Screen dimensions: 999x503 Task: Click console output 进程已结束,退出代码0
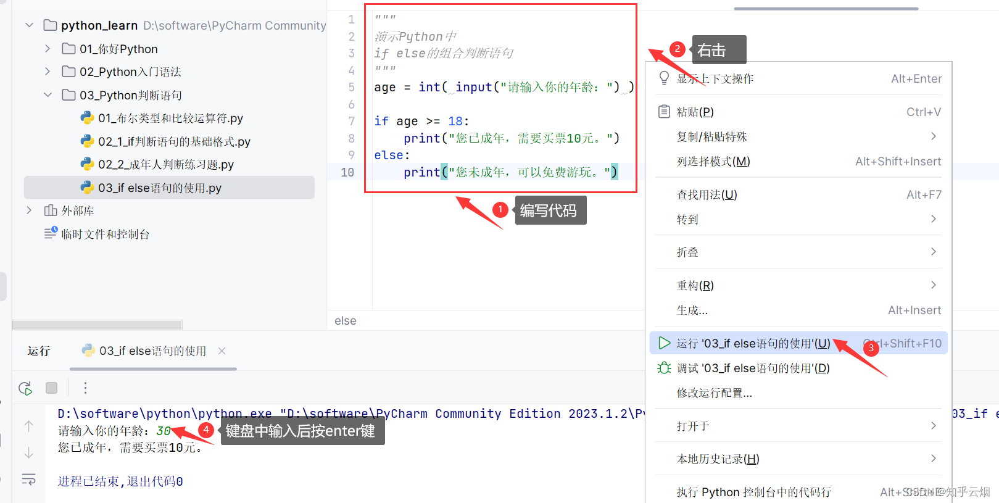click(x=120, y=481)
